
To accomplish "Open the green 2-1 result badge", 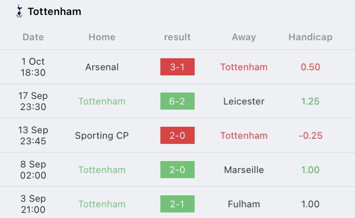I will 177,204.
